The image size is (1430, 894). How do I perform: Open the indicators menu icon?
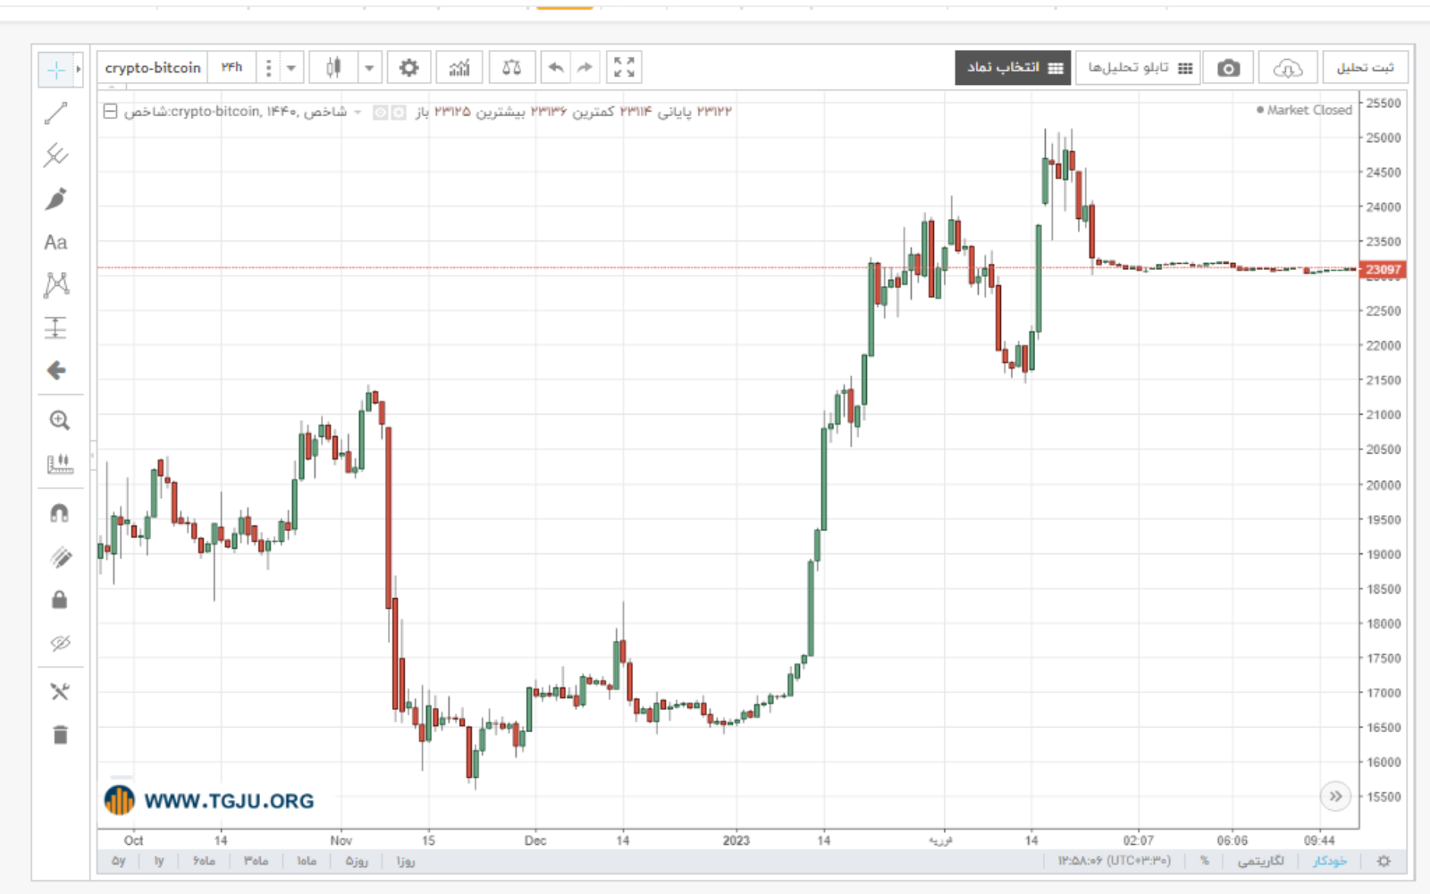point(459,68)
